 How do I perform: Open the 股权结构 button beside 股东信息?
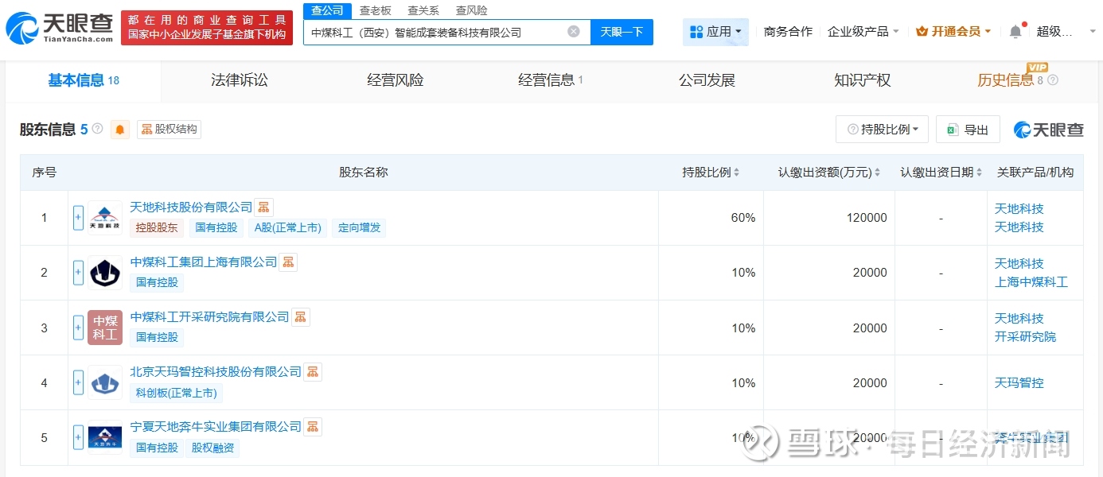[169, 130]
